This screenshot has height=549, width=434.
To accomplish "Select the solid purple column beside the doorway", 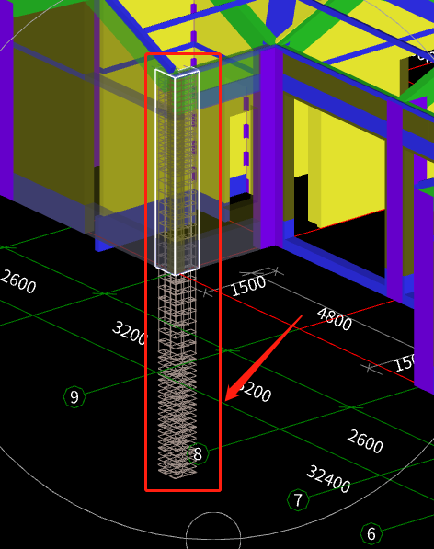I will [x=271, y=147].
